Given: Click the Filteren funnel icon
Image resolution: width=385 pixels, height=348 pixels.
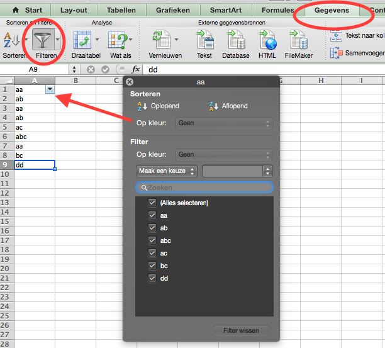Looking at the screenshot, I should (x=43, y=40).
